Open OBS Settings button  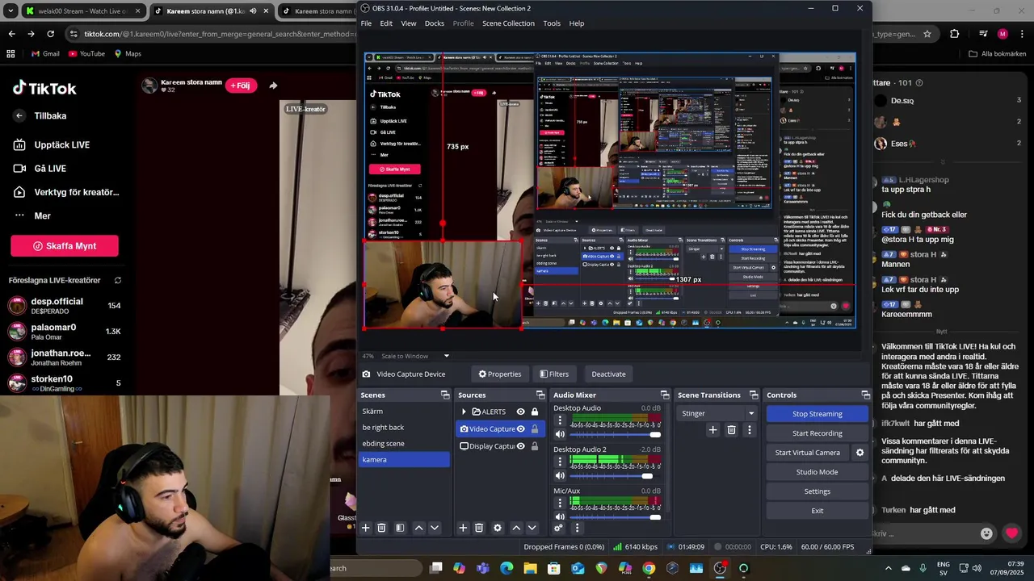point(817,491)
